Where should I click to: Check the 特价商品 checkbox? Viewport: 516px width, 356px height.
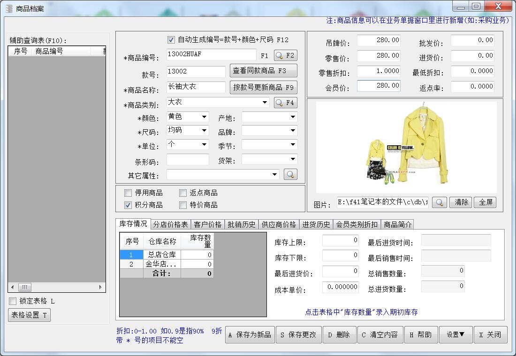click(182, 205)
